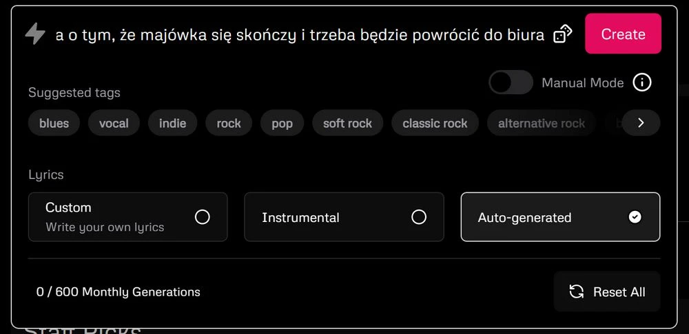Open the Manual Mode info icon
This screenshot has height=334, width=689.
642,82
